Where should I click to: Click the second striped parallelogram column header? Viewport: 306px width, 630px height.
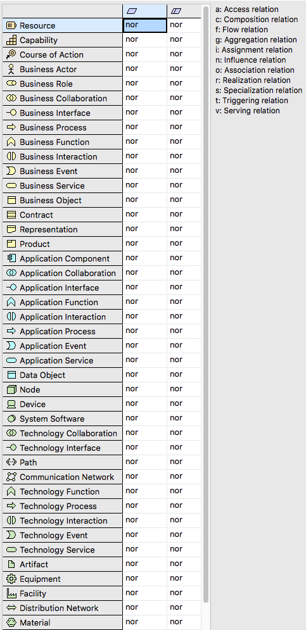coord(176,11)
